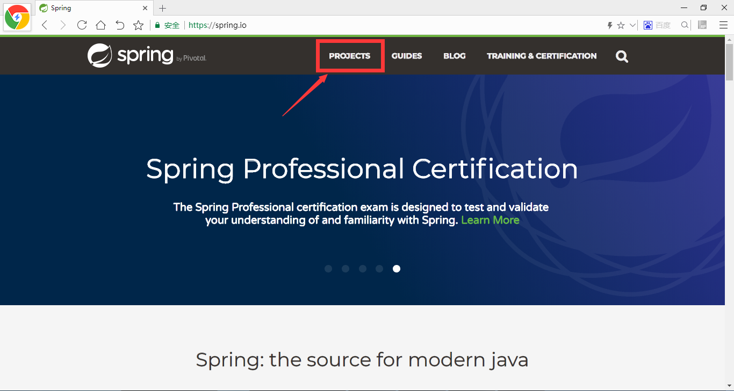Reload the page with the refresh icon
Viewport: 734px width, 391px height.
point(82,25)
